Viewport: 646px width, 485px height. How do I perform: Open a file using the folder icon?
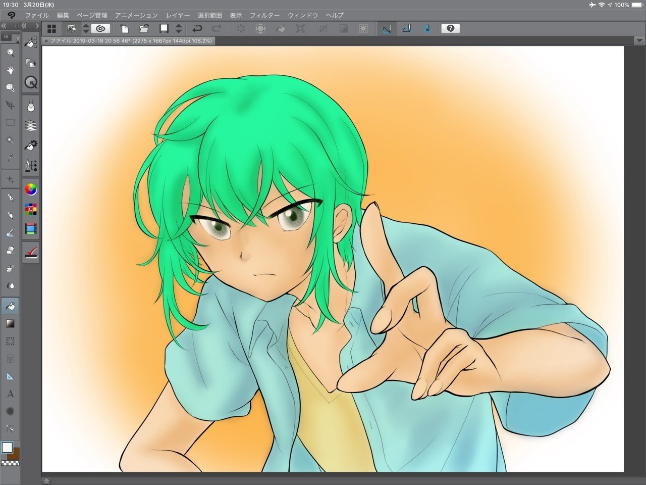pyautogui.click(x=144, y=29)
